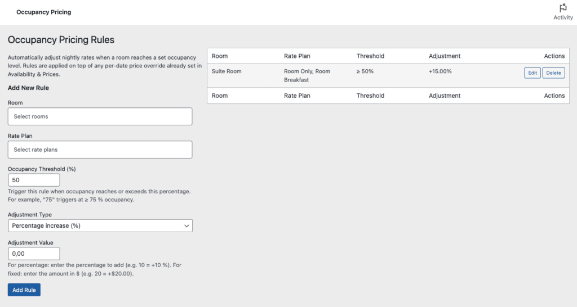577x307 pixels.
Task: Open the Select rooms field
Action: (100, 116)
